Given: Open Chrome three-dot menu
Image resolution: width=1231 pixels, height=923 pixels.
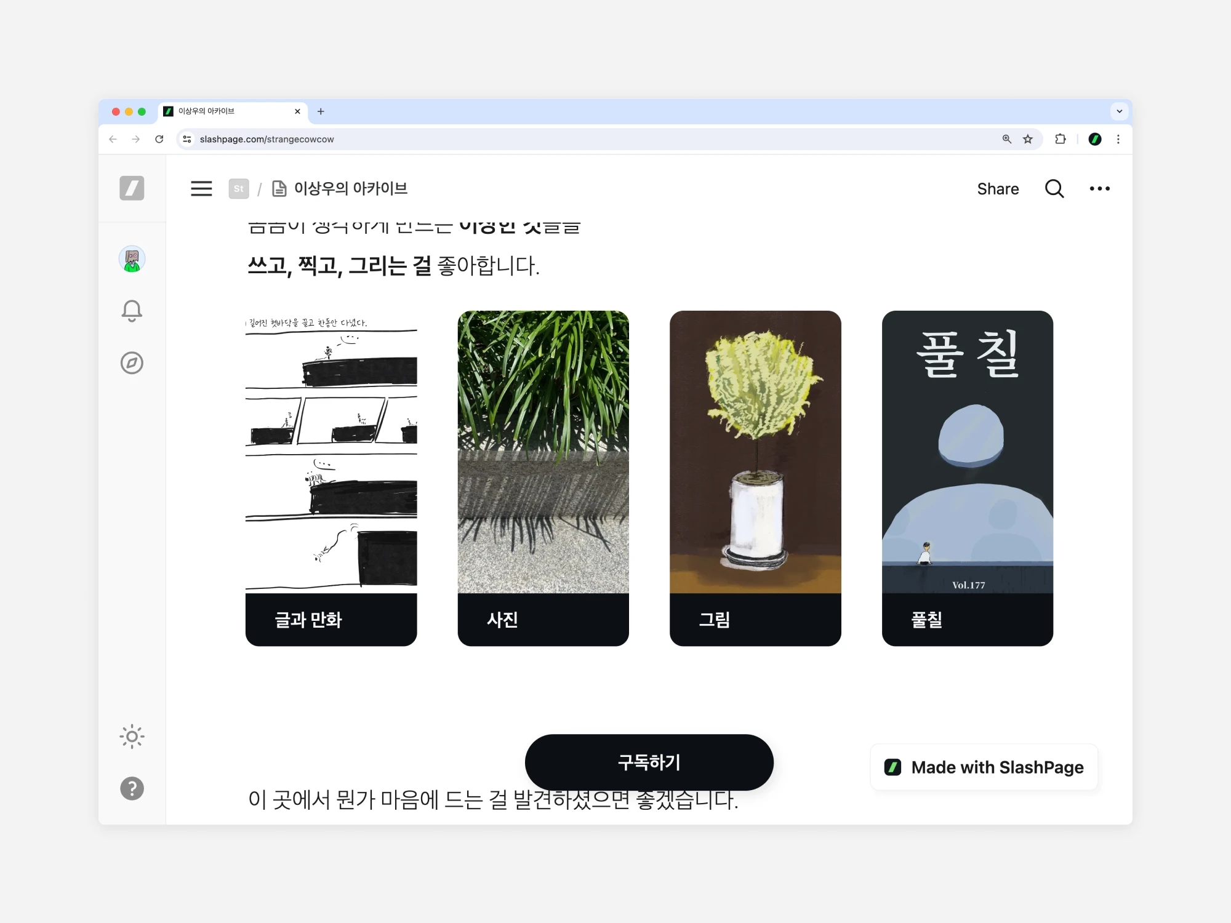Looking at the screenshot, I should tap(1118, 139).
